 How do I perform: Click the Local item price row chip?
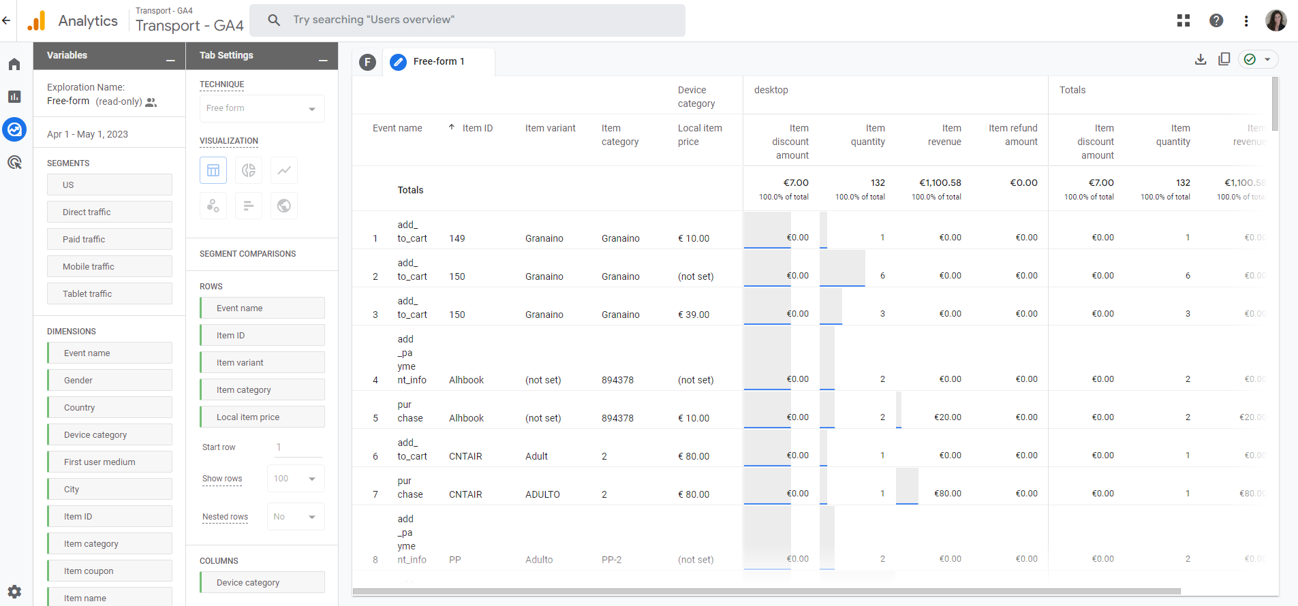click(262, 417)
